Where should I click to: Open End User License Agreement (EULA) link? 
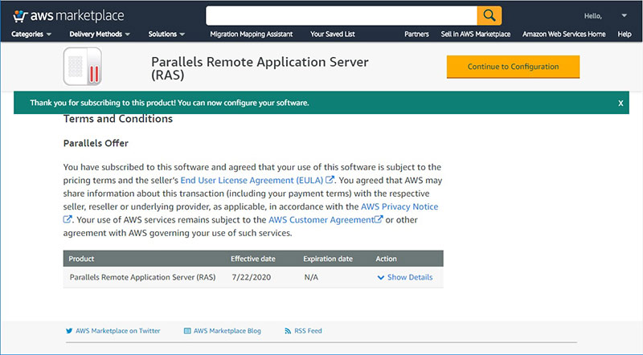pyautogui.click(x=252, y=180)
